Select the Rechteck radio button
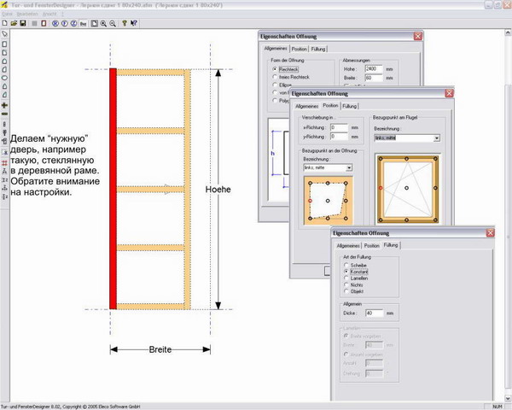The image size is (512, 410). tap(274, 69)
